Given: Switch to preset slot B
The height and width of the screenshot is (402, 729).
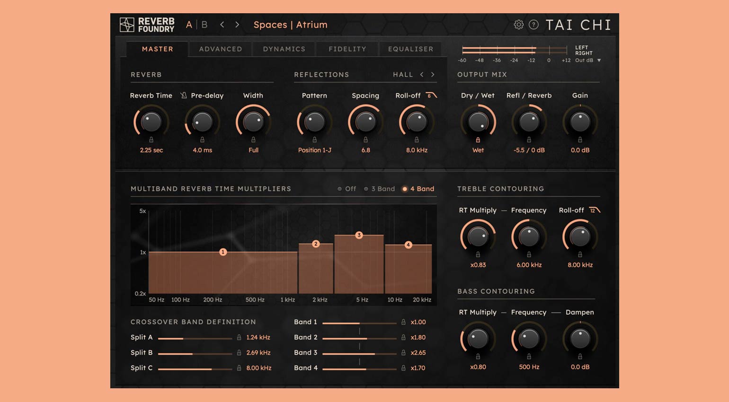Looking at the screenshot, I should [204, 25].
